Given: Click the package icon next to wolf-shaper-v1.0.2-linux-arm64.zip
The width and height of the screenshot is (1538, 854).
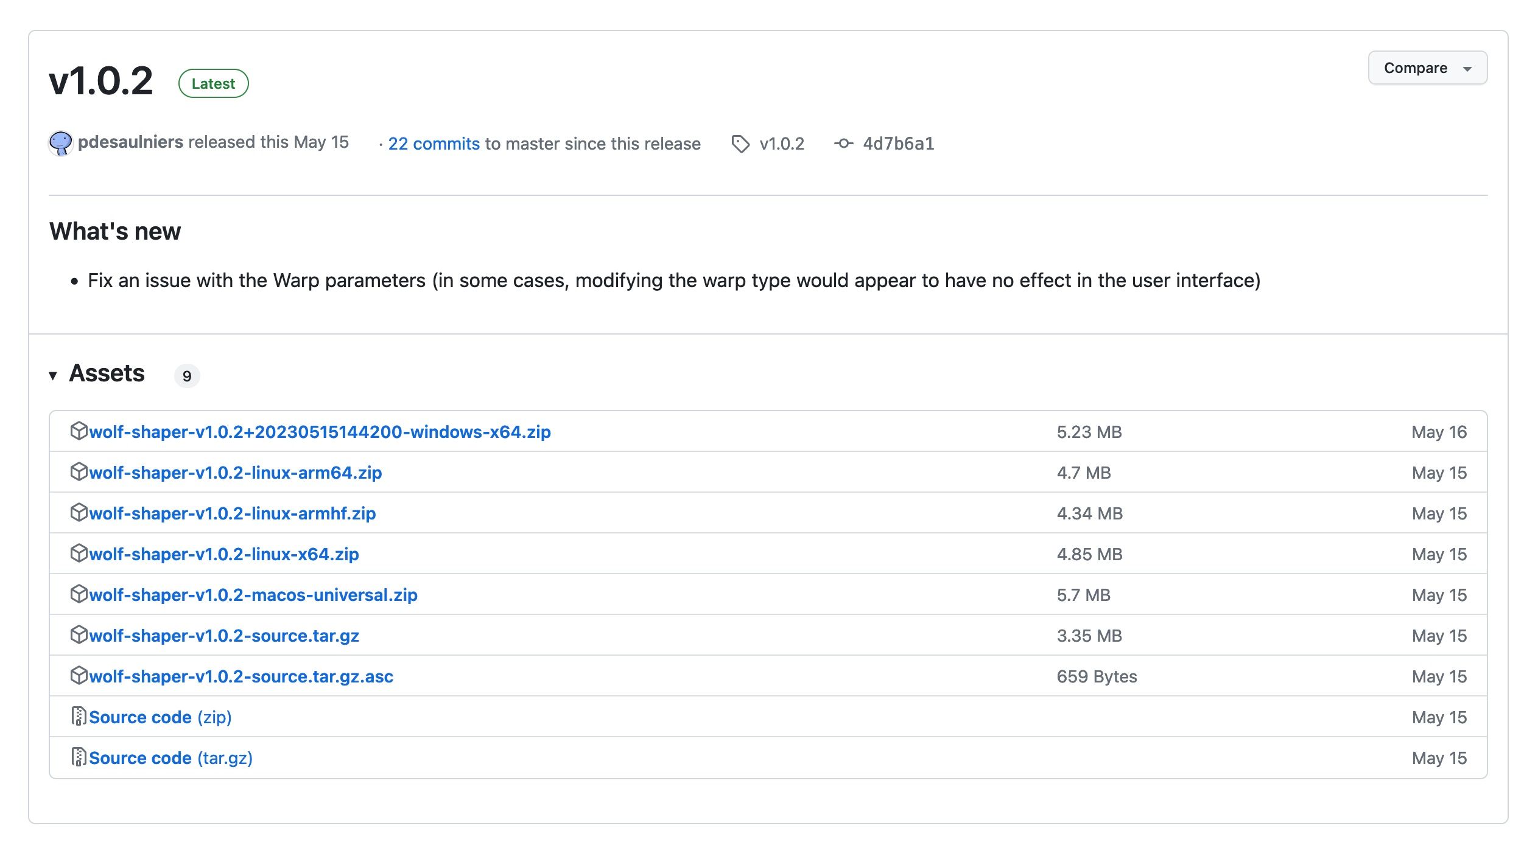Looking at the screenshot, I should (x=79, y=473).
